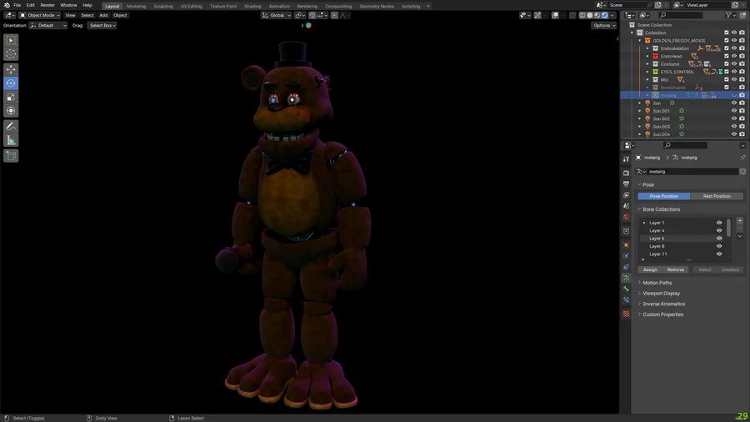Image resolution: width=750 pixels, height=422 pixels.
Task: Click the Remove bone collection button
Action: [675, 270]
